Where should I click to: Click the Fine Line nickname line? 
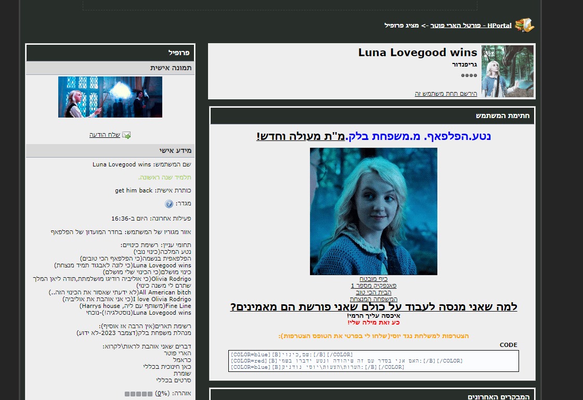click(135, 306)
